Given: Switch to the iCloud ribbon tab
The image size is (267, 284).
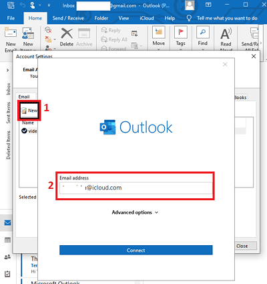Looking at the screenshot, I should point(147,18).
